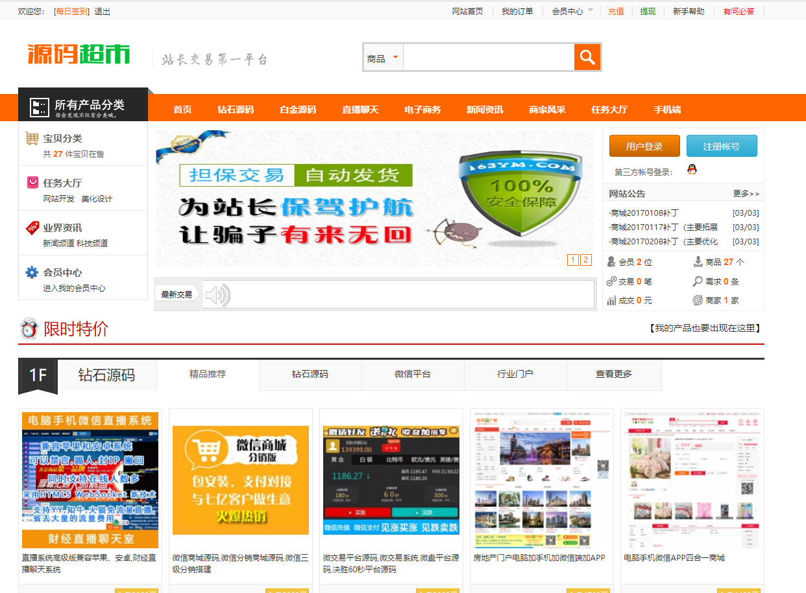Screen dimensions: 806x593
Task: Click the red tag icon next to 业界资讯
Action: click(x=32, y=227)
